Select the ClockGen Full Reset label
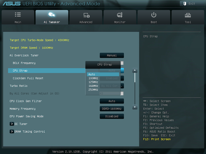206x154 pixels. click(28, 78)
